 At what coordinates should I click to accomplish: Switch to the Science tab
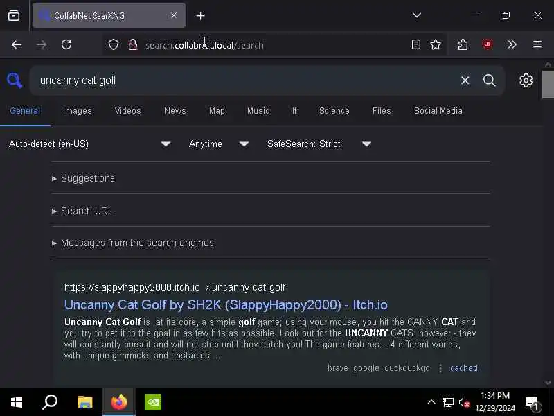(334, 111)
